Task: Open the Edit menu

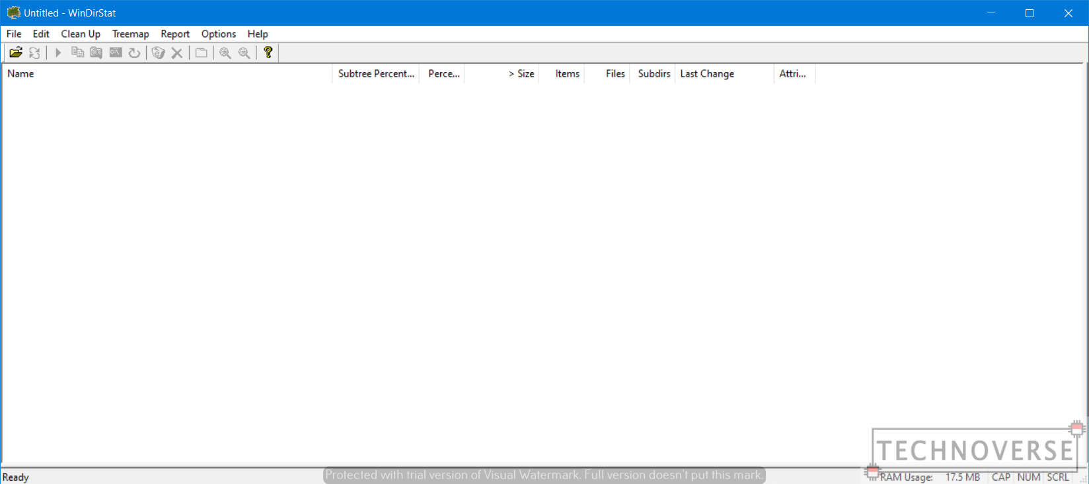Action: click(x=41, y=34)
